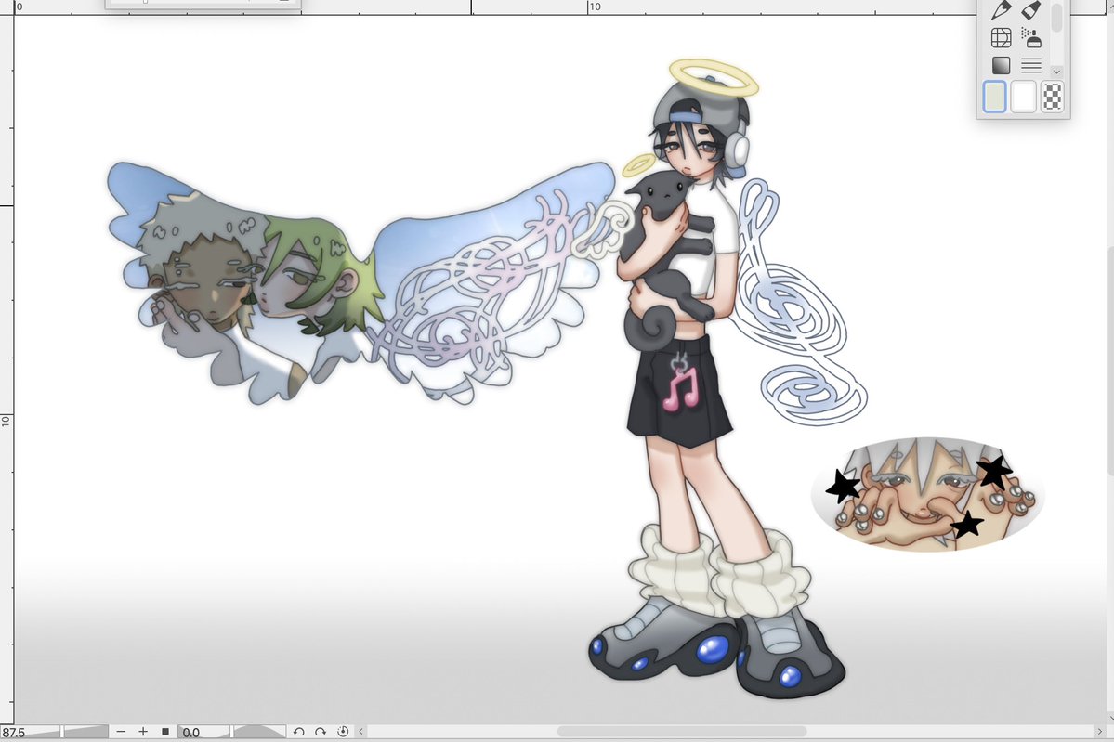Select the Airbrush spray tool
Image resolution: width=1114 pixels, height=742 pixels.
coord(1031,38)
